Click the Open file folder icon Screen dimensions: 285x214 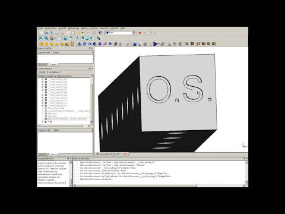(x=46, y=33)
